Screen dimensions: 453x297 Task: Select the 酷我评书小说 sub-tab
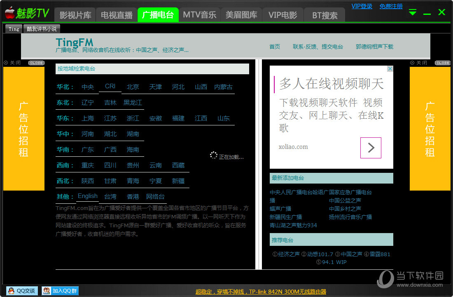pyautogui.click(x=42, y=29)
